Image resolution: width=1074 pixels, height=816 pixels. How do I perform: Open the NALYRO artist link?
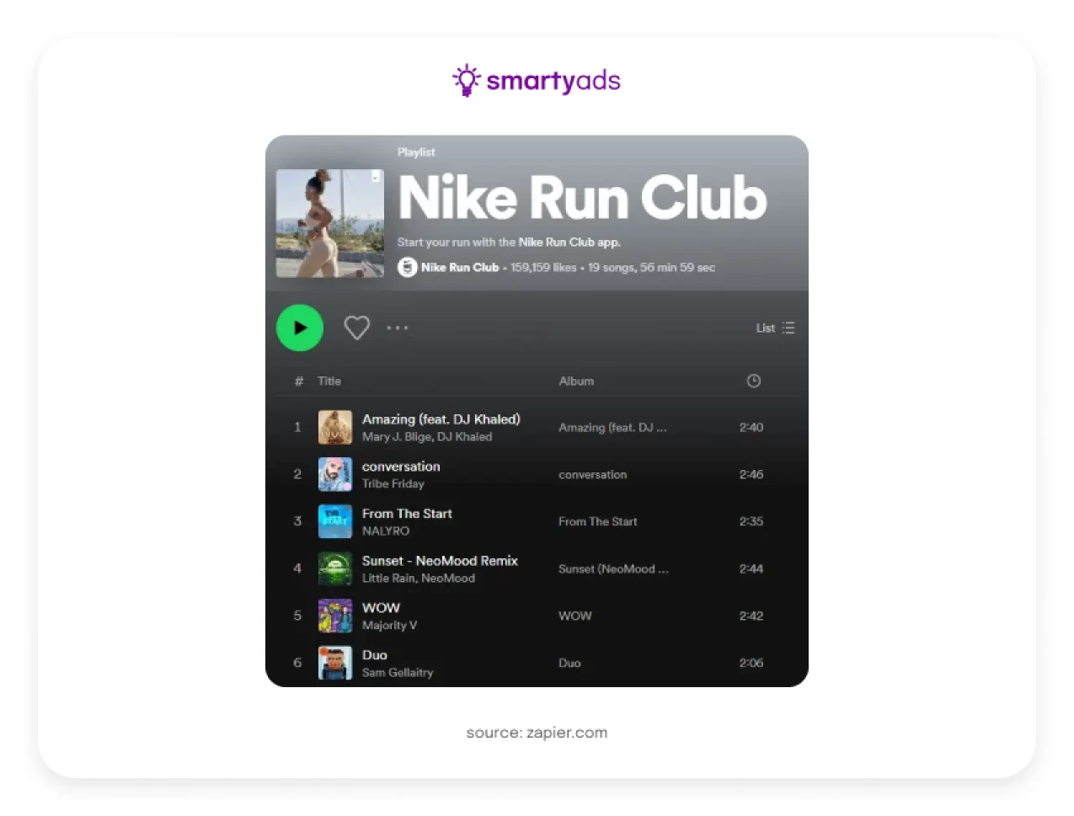coord(386,531)
